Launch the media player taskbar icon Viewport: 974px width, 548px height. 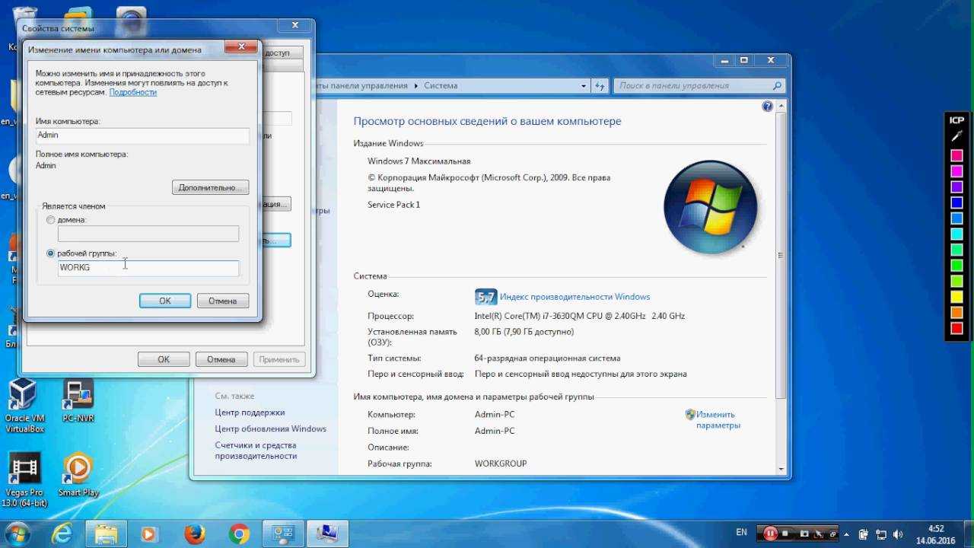click(x=150, y=534)
